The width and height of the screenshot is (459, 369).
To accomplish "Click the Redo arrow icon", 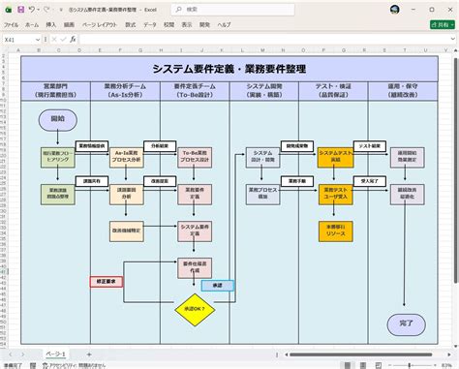I will coord(46,10).
